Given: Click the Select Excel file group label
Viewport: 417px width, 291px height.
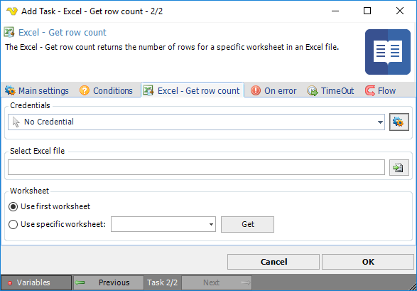Looking at the screenshot, I should pyautogui.click(x=37, y=151).
